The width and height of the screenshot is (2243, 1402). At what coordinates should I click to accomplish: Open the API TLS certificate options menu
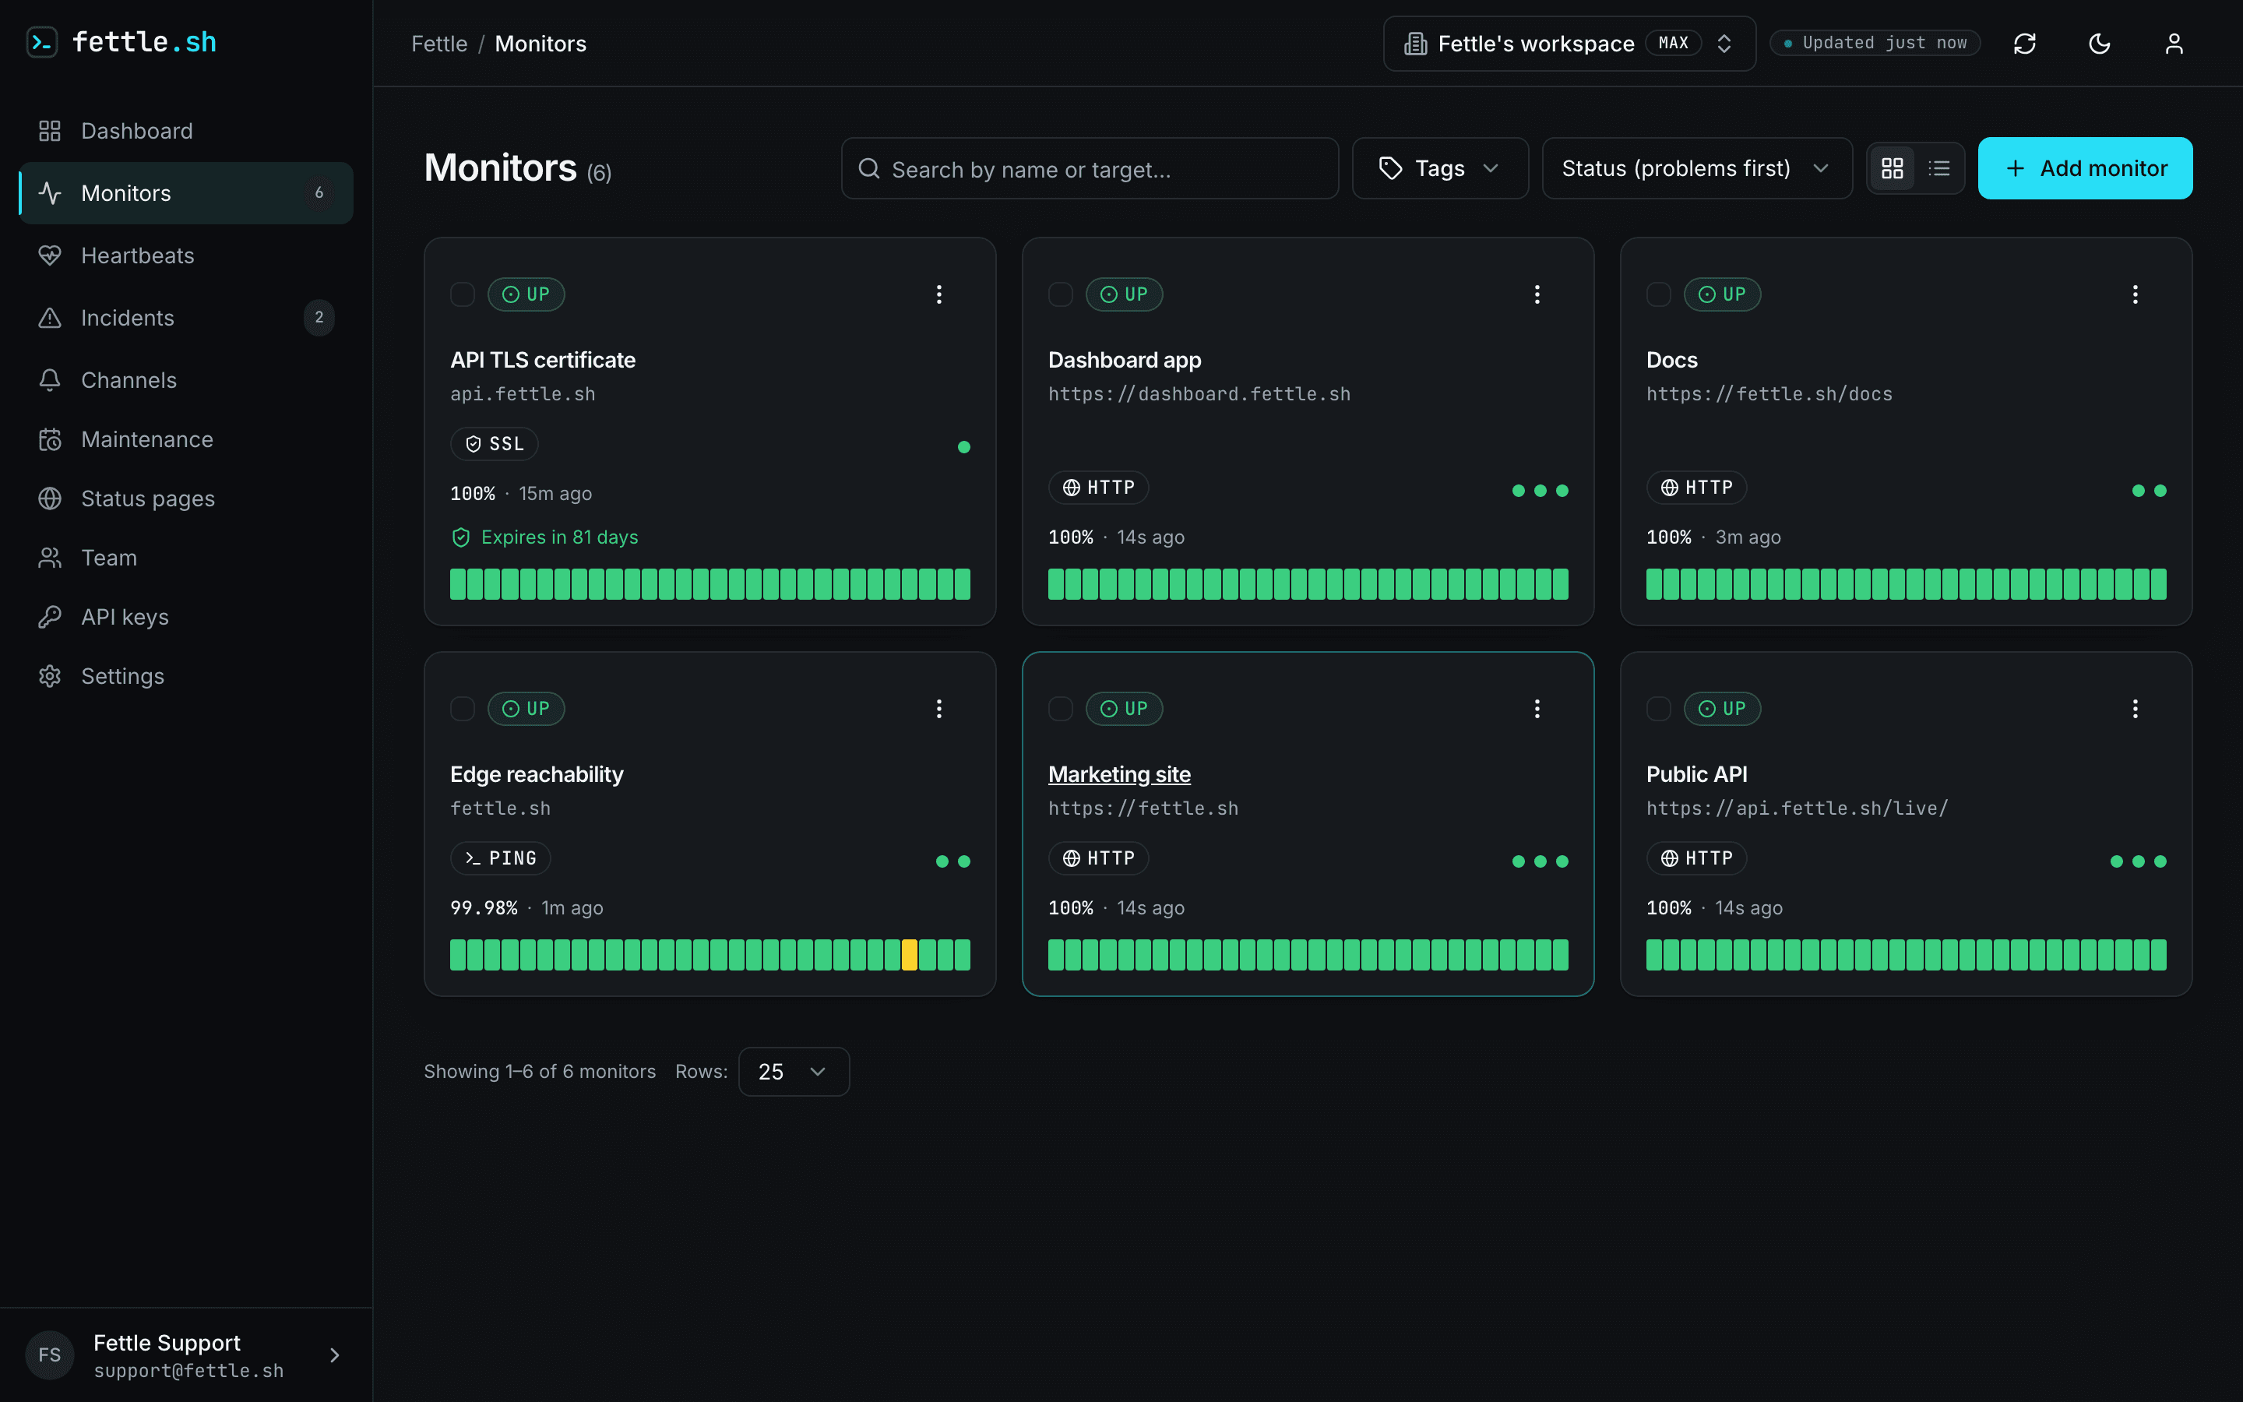point(939,295)
